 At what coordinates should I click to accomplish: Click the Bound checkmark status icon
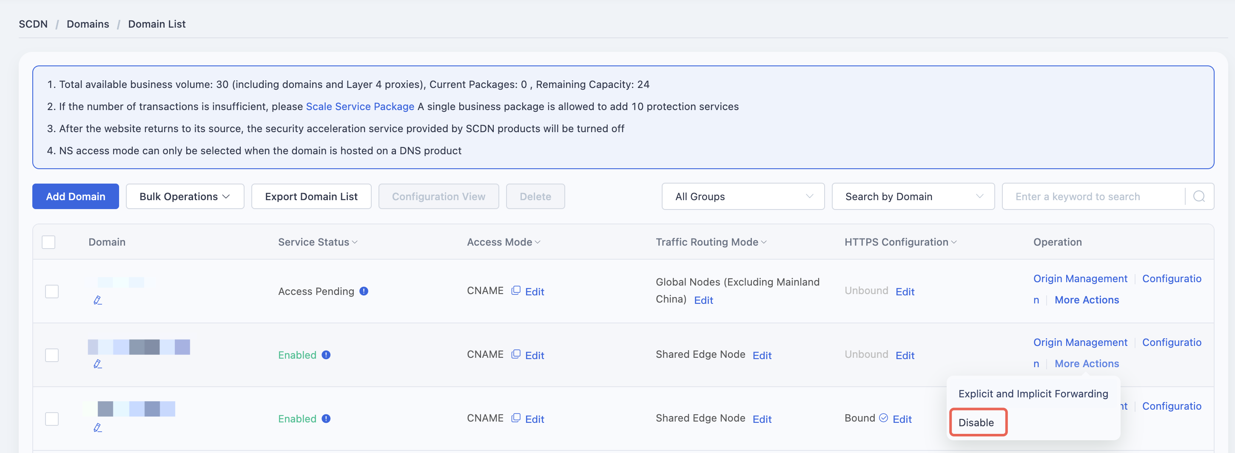tap(883, 418)
